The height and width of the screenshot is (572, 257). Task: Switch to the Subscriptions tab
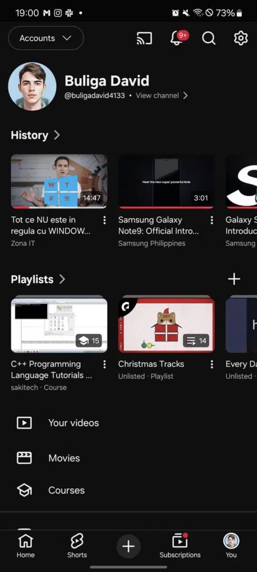[180, 545]
